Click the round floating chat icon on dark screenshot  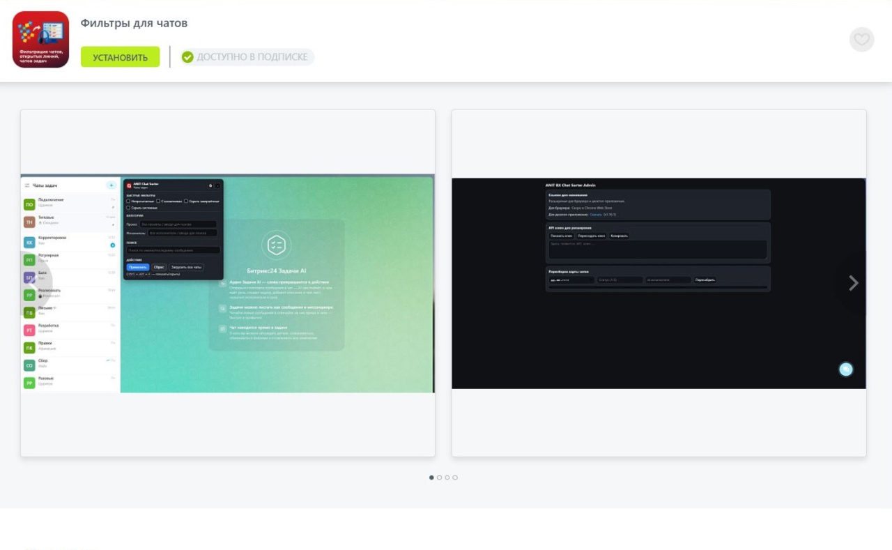point(845,369)
